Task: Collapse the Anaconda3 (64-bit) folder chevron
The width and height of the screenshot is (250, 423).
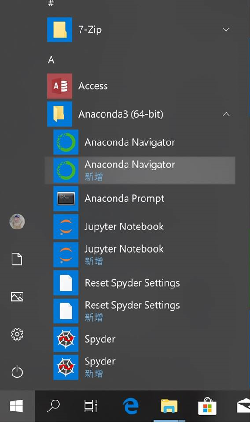Action: click(x=226, y=114)
